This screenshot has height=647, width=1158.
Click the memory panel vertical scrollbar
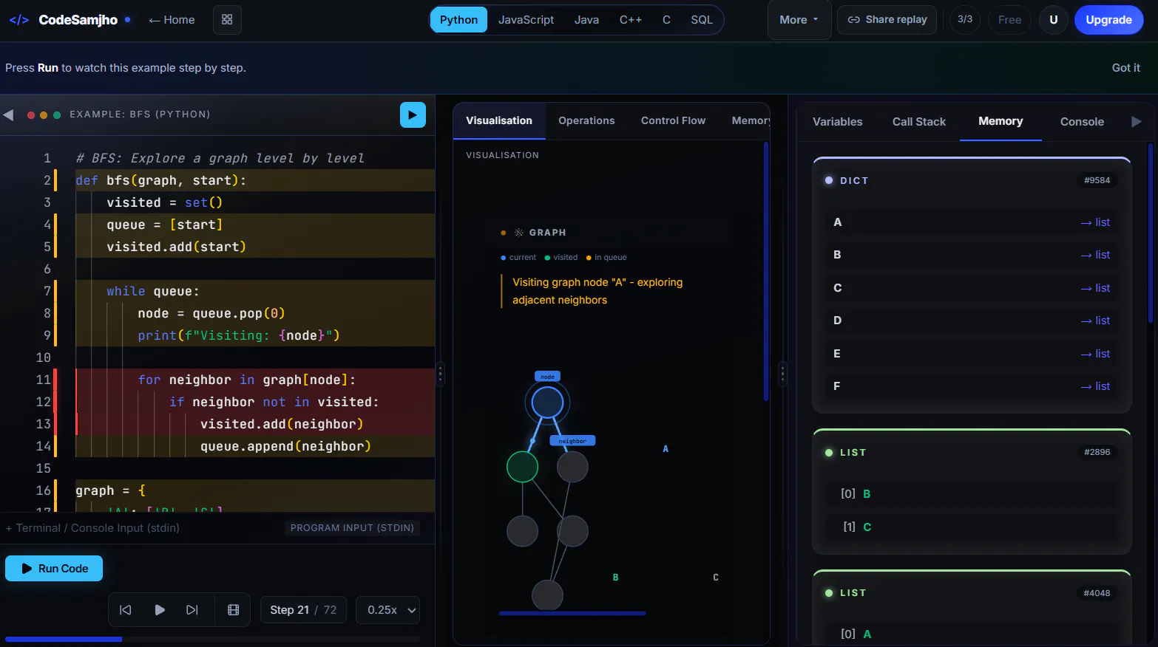point(1150,233)
